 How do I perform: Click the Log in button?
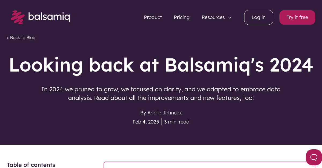(x=258, y=17)
